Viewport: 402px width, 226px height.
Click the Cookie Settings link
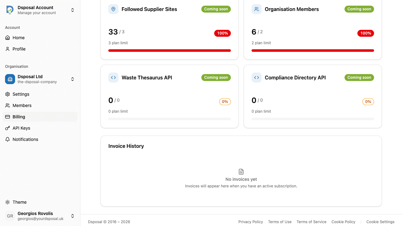pos(380,222)
